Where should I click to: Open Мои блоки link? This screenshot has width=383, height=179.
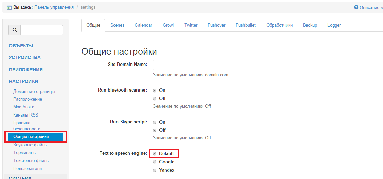point(24,107)
